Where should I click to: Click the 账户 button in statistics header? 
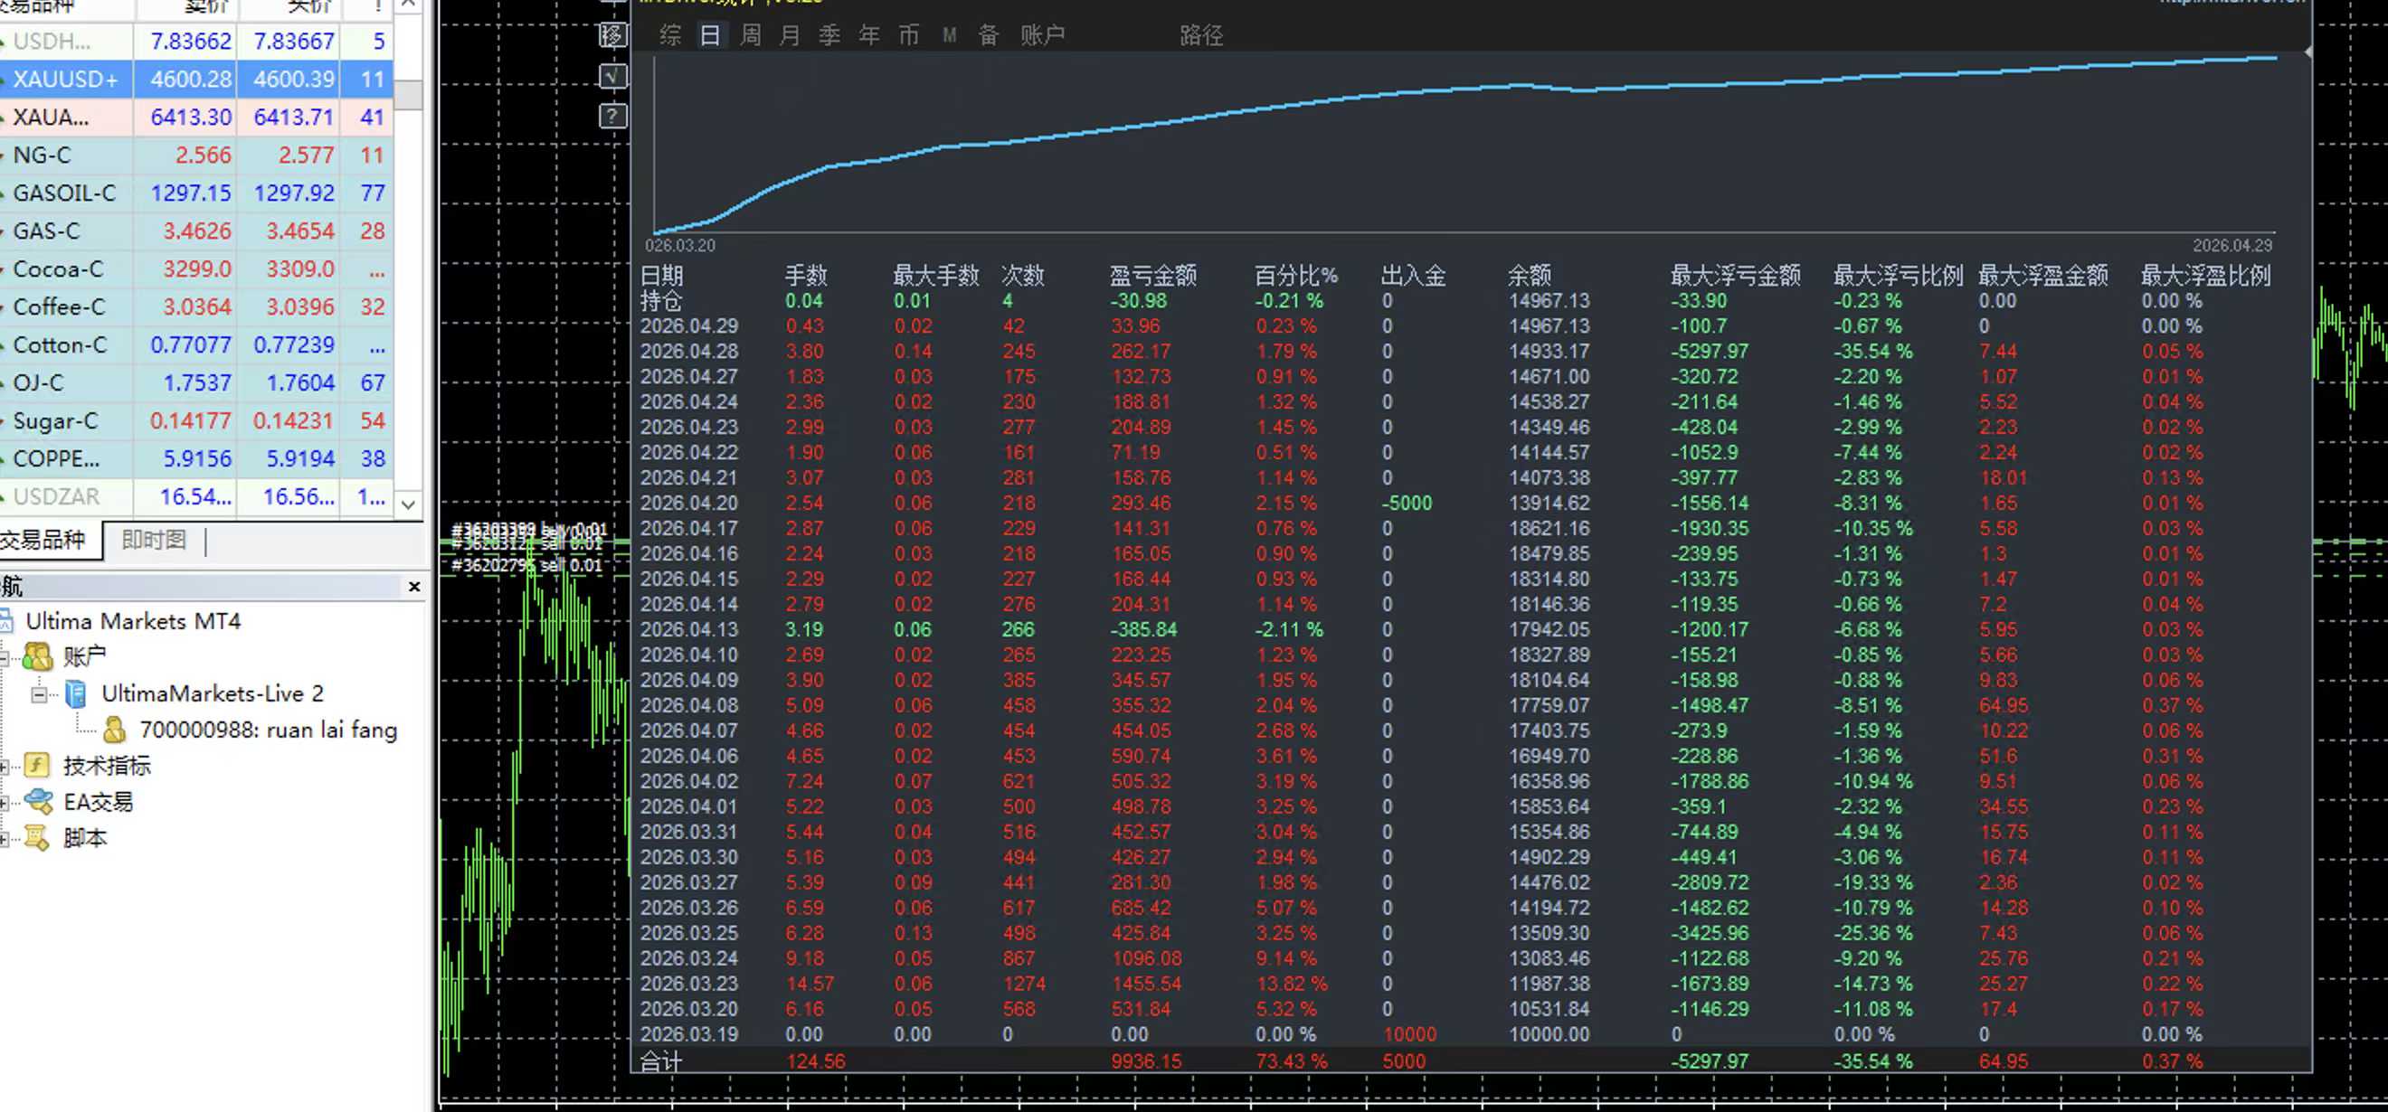[x=1042, y=35]
